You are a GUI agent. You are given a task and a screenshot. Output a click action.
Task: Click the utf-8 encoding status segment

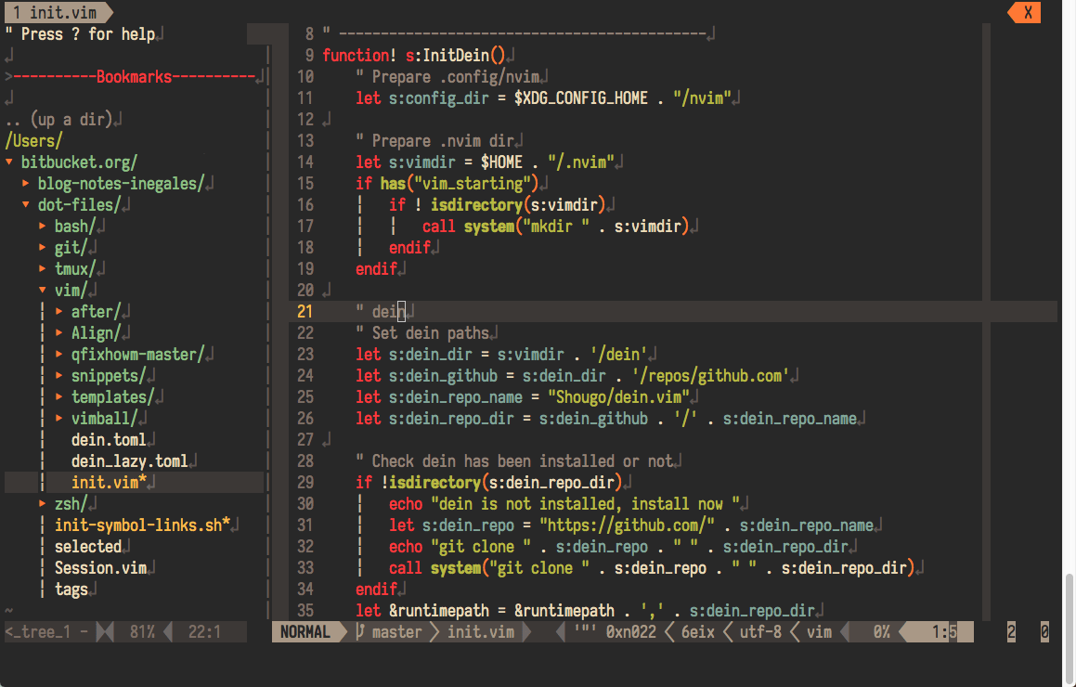(x=759, y=632)
